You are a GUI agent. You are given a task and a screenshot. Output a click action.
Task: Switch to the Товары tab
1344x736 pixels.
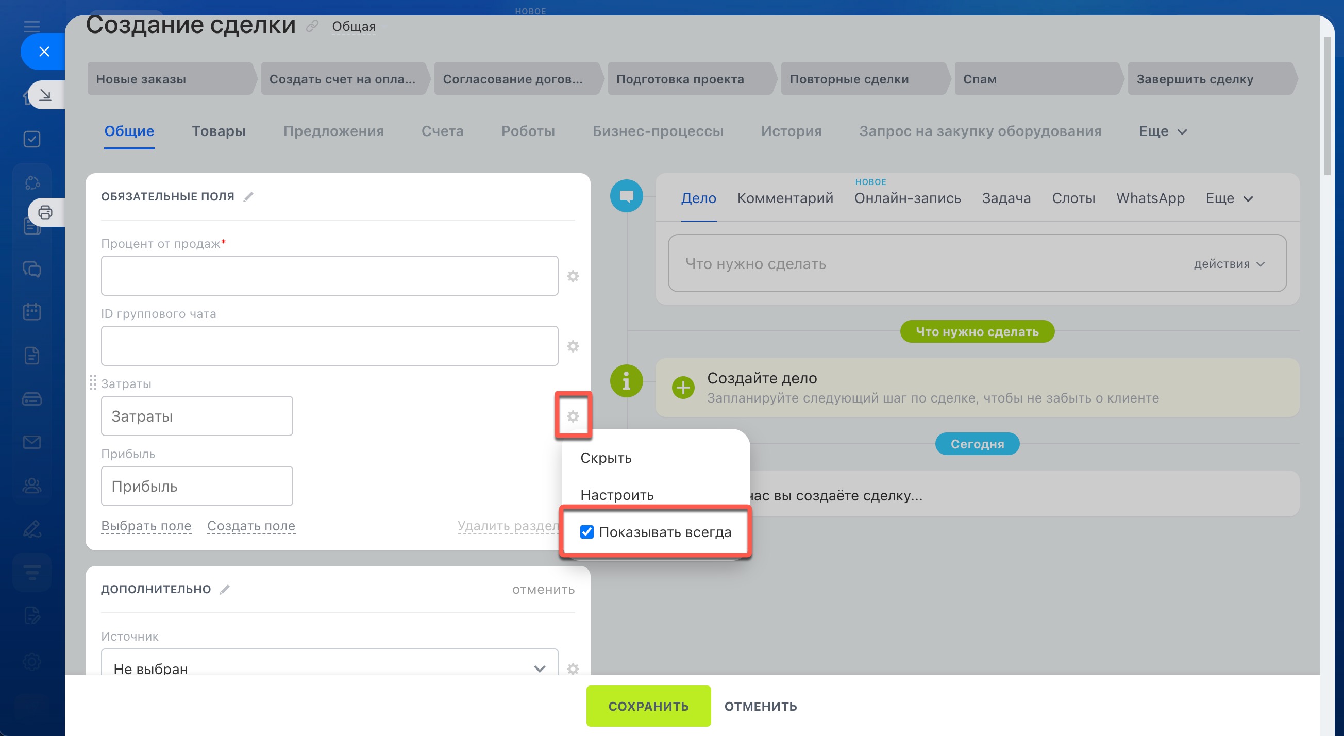[219, 131]
